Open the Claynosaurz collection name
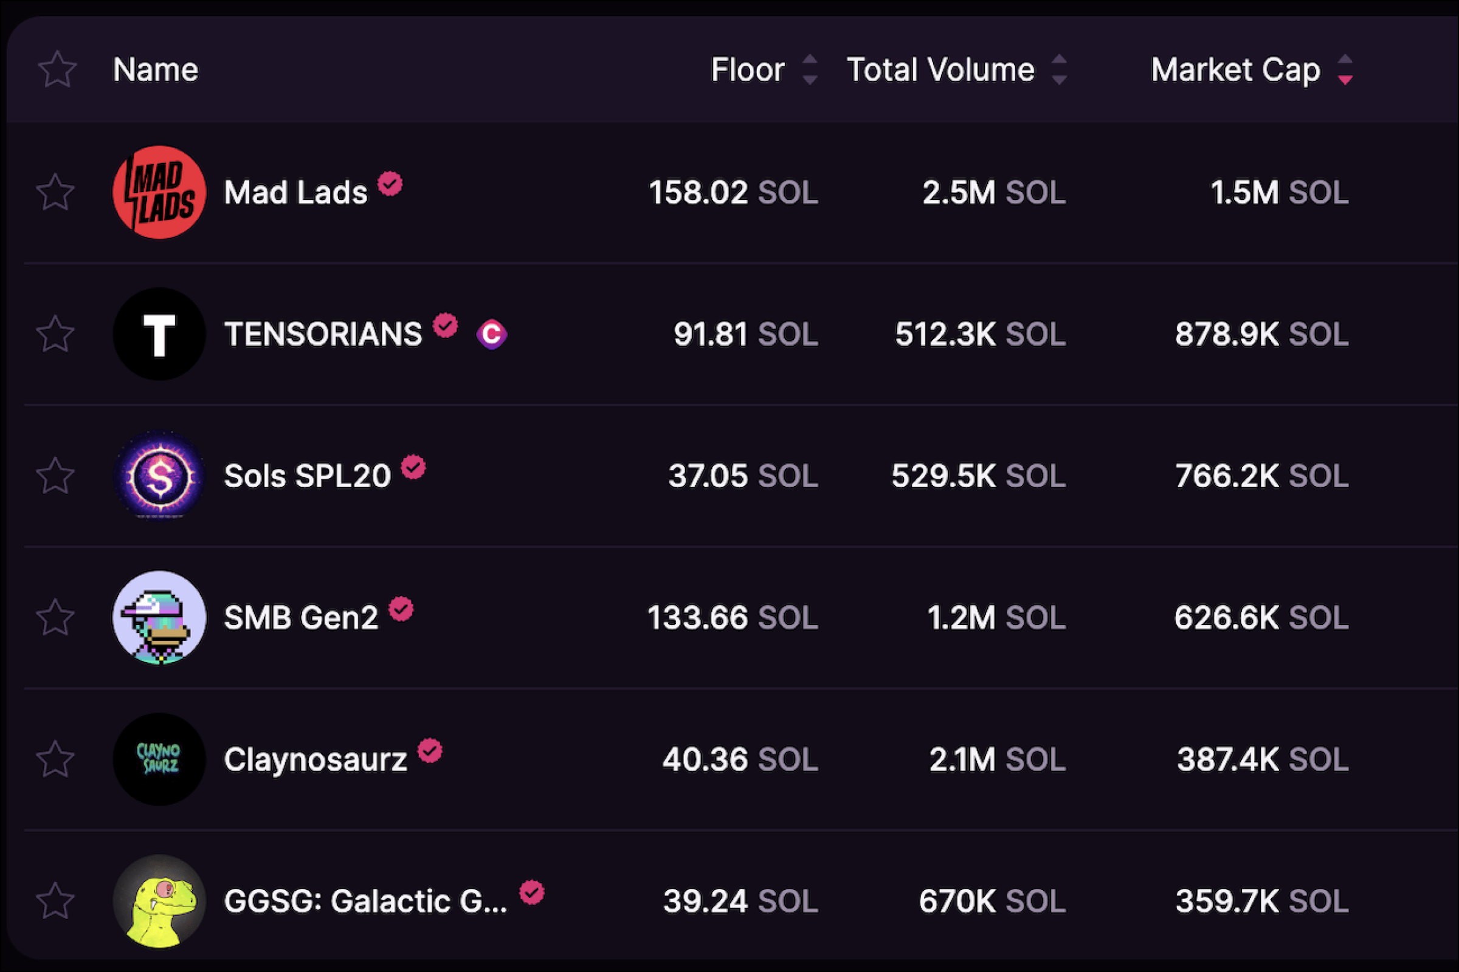 pos(316,759)
